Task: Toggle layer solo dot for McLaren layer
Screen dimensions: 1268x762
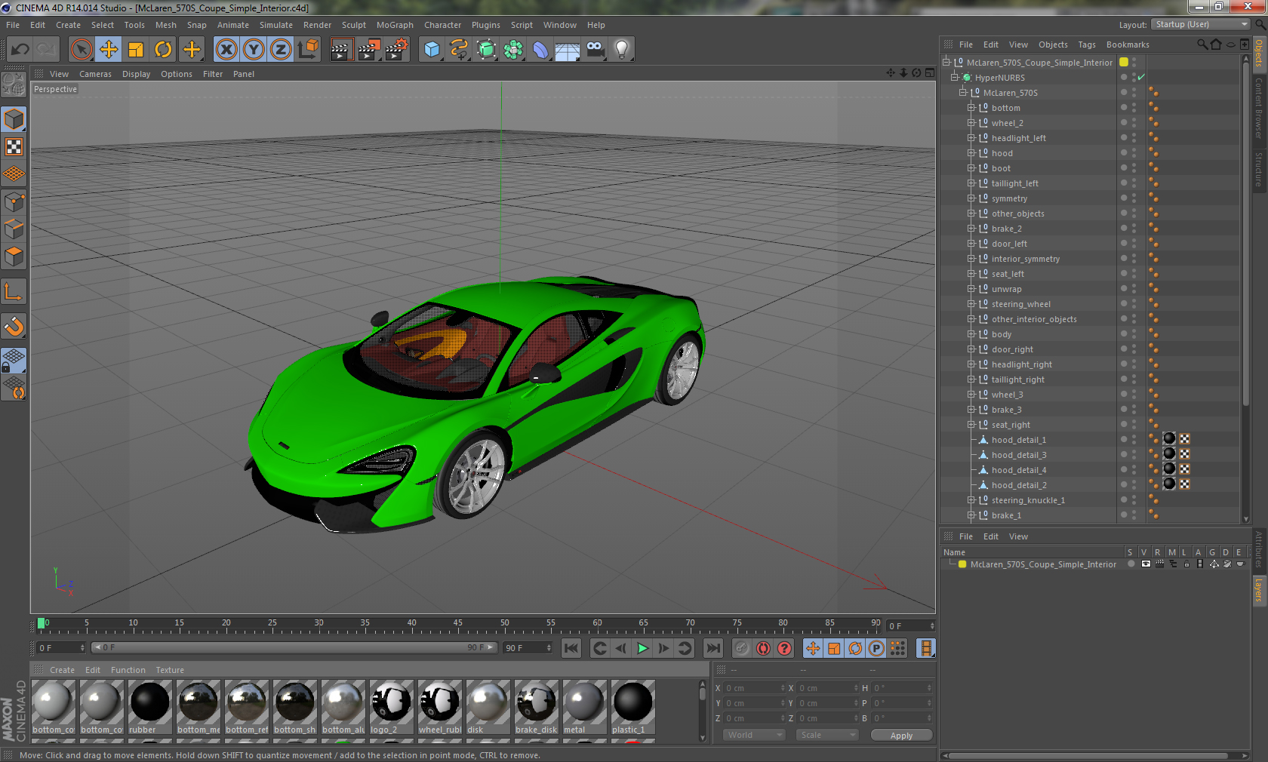Action: tap(1131, 564)
